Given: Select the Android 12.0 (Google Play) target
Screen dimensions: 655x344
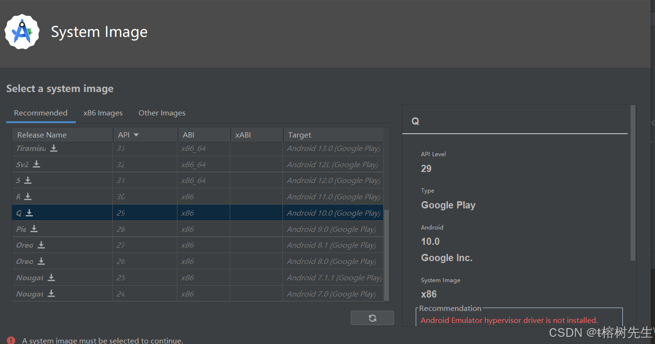Looking at the screenshot, I should click(334, 181).
